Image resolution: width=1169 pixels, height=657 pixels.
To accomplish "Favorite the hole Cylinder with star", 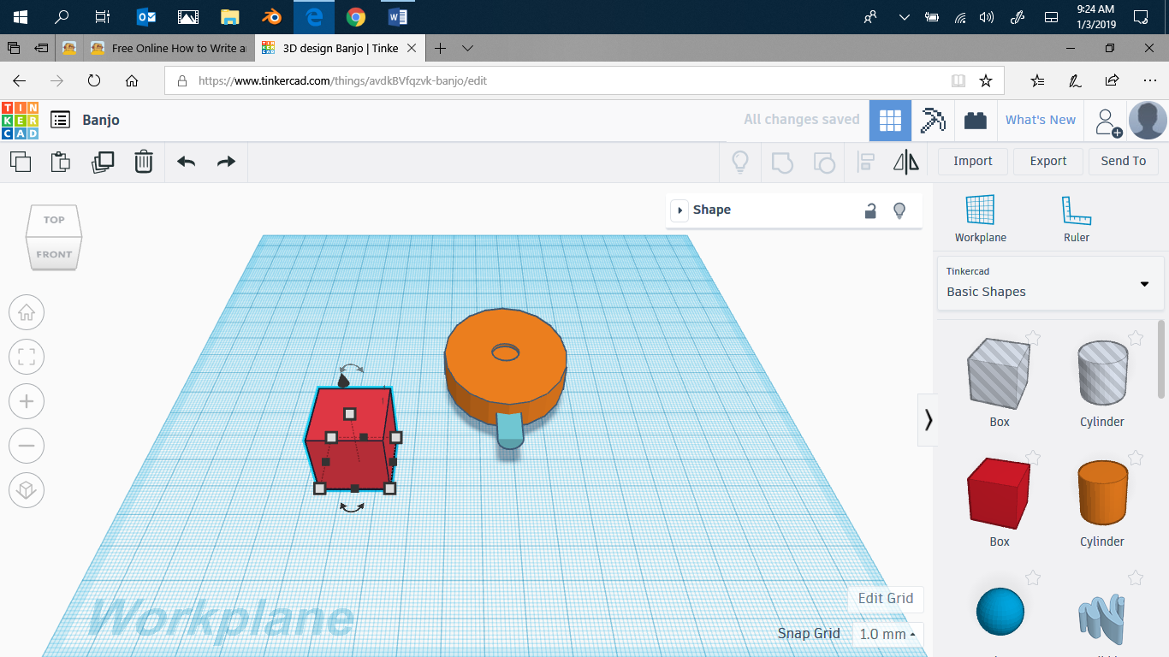I will pos(1136,338).
